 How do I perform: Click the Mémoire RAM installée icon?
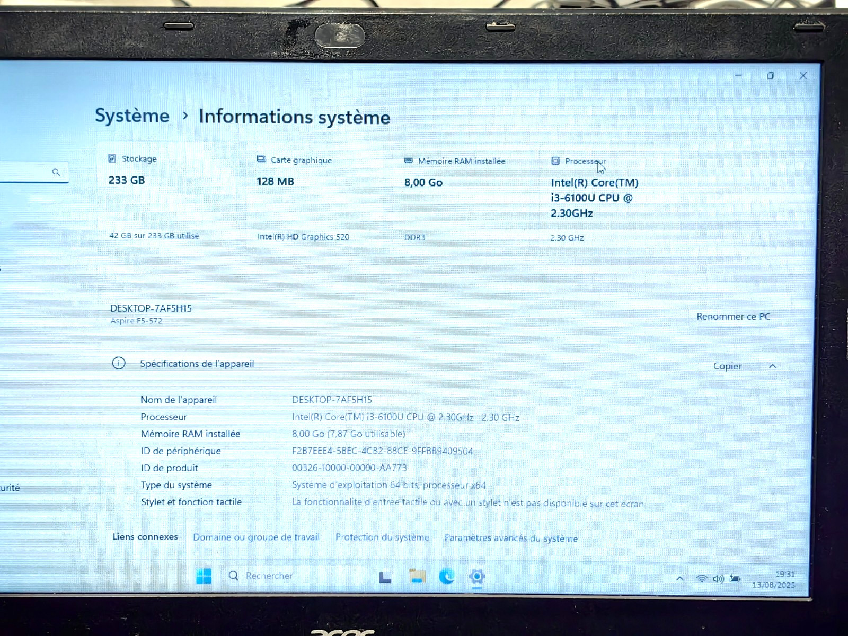(x=409, y=161)
